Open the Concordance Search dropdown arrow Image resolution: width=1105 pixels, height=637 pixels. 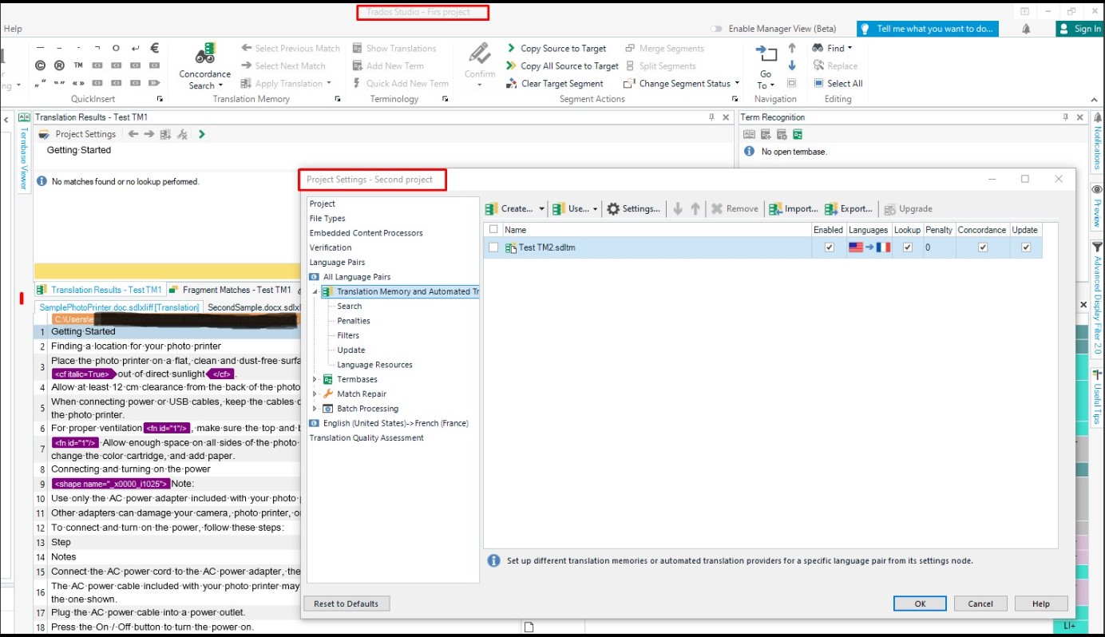[x=221, y=86]
